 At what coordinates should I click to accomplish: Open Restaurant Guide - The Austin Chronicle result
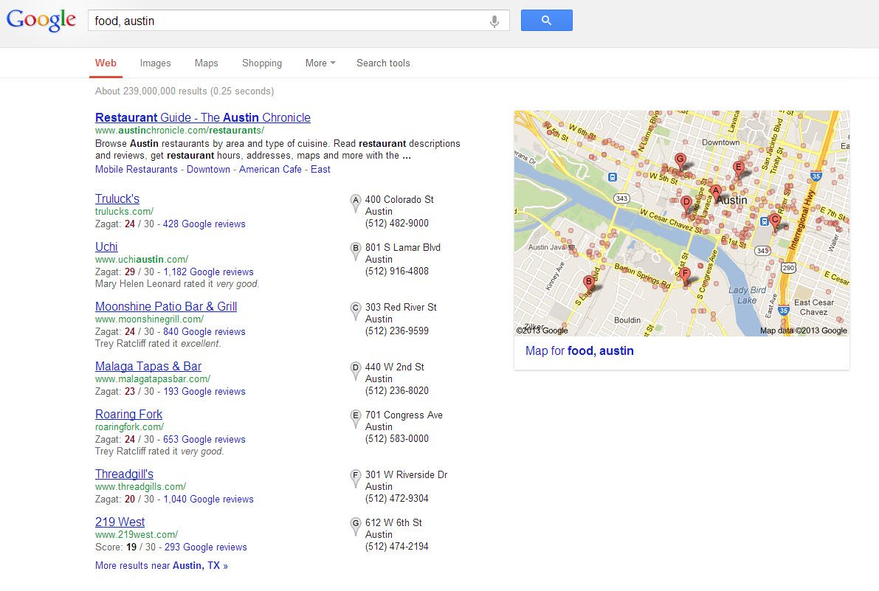(x=203, y=117)
